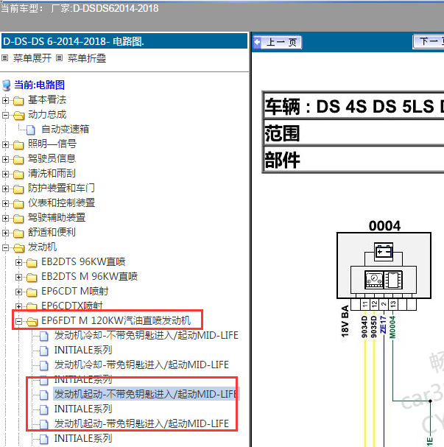Click the 舒适和便利 folder icon
This screenshot has height=447, width=444.
click(18, 233)
